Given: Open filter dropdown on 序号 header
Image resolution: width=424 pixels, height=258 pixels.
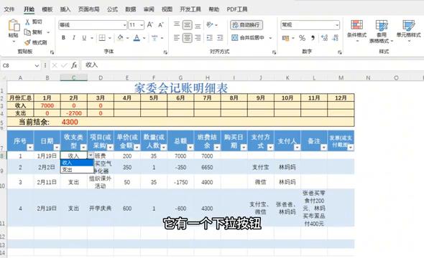Looking at the screenshot, I should pyautogui.click(x=30, y=147).
